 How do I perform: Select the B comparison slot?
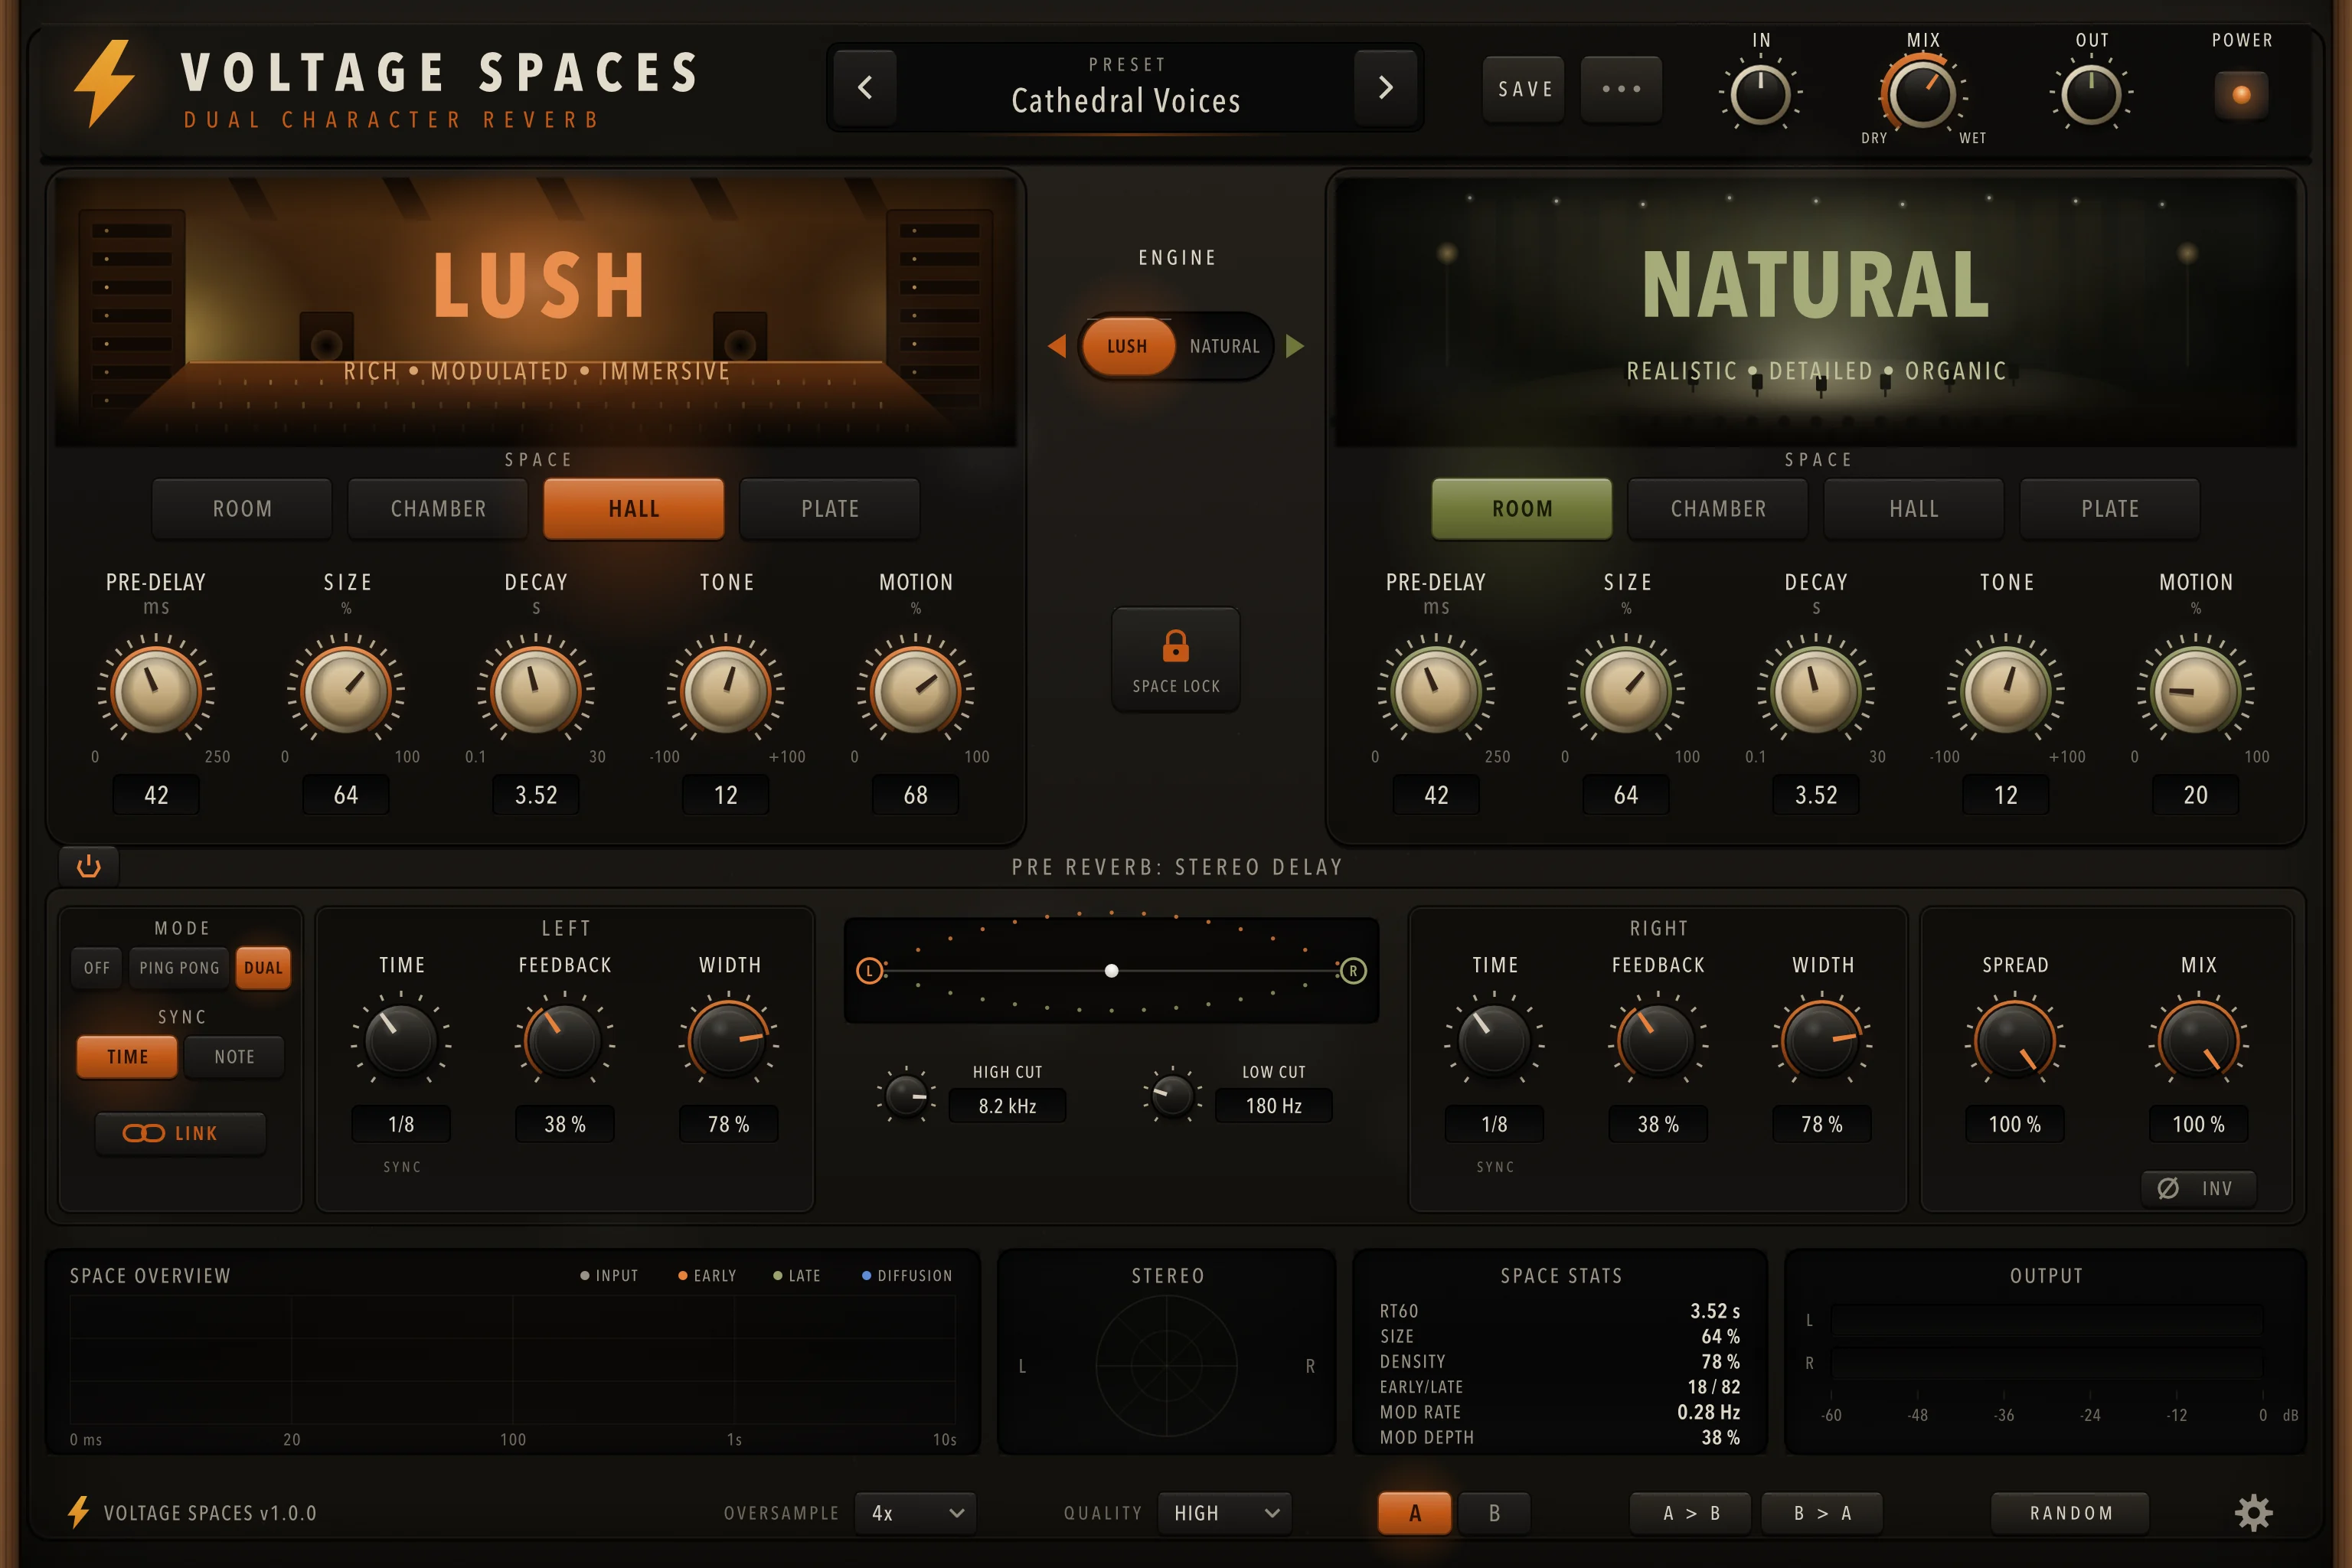1494,1513
